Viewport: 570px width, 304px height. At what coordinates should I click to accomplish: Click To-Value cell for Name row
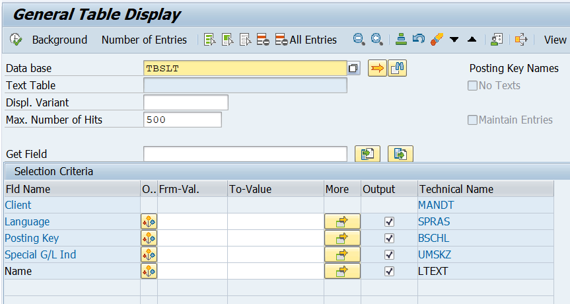click(276, 271)
